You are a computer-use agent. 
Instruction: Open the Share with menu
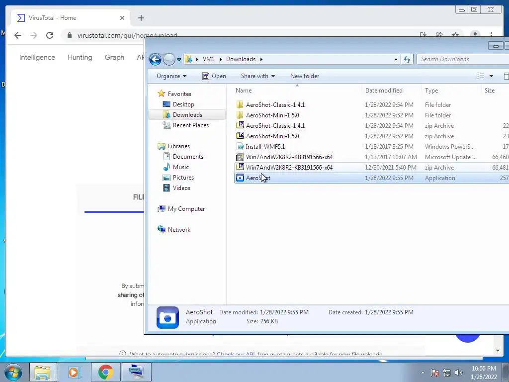click(x=258, y=76)
